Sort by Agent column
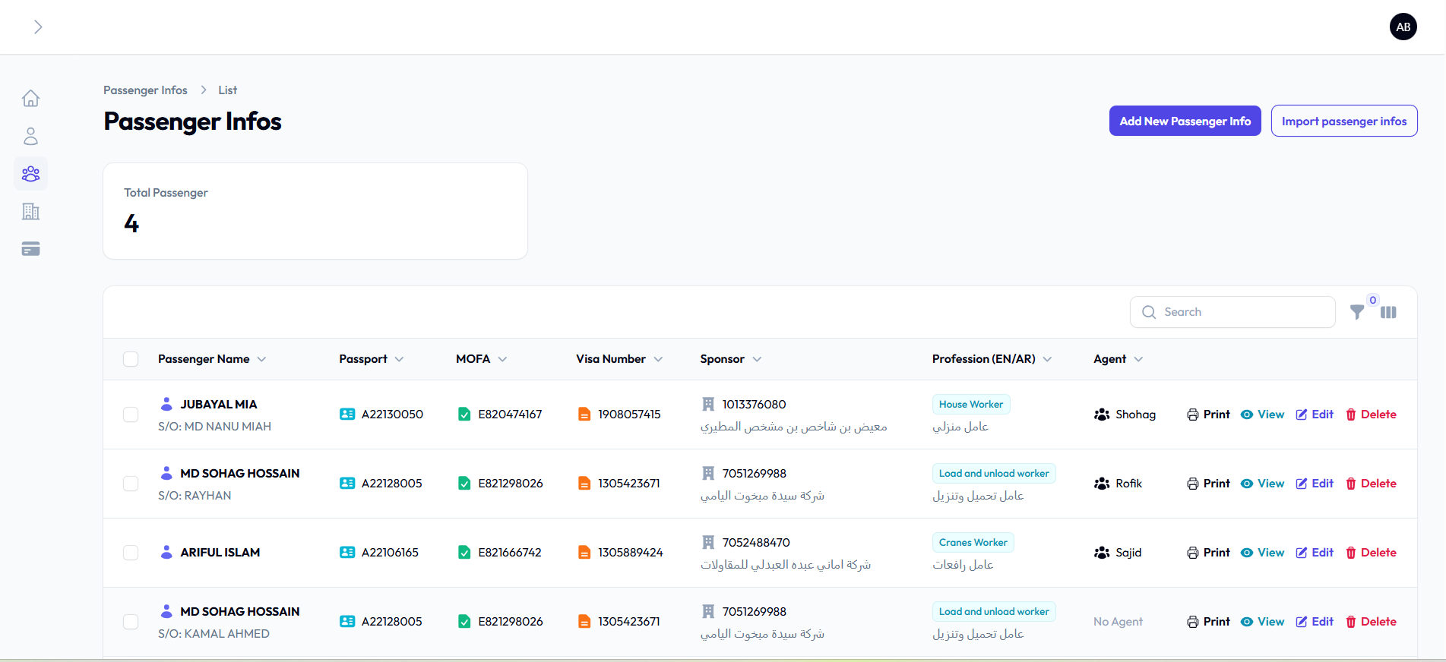Viewport: 1446px width, 662px height. coord(1118,359)
